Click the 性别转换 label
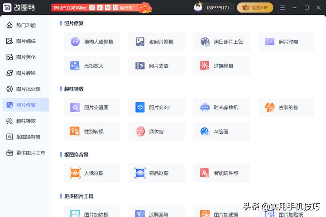Screen dimensions: 326x217 (94, 132)
